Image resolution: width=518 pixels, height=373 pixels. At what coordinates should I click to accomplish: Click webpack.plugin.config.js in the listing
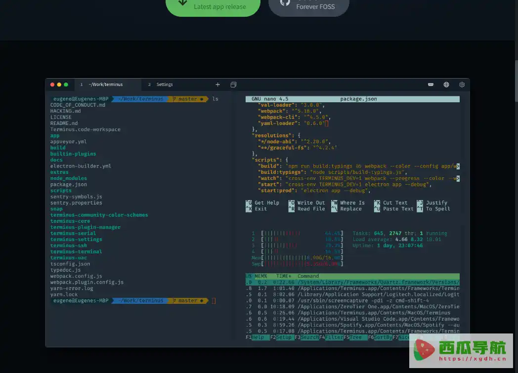pyautogui.click(x=87, y=282)
